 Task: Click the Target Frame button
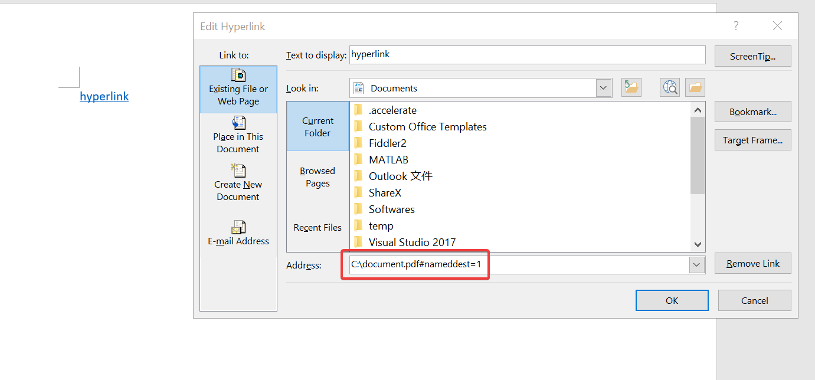click(752, 140)
